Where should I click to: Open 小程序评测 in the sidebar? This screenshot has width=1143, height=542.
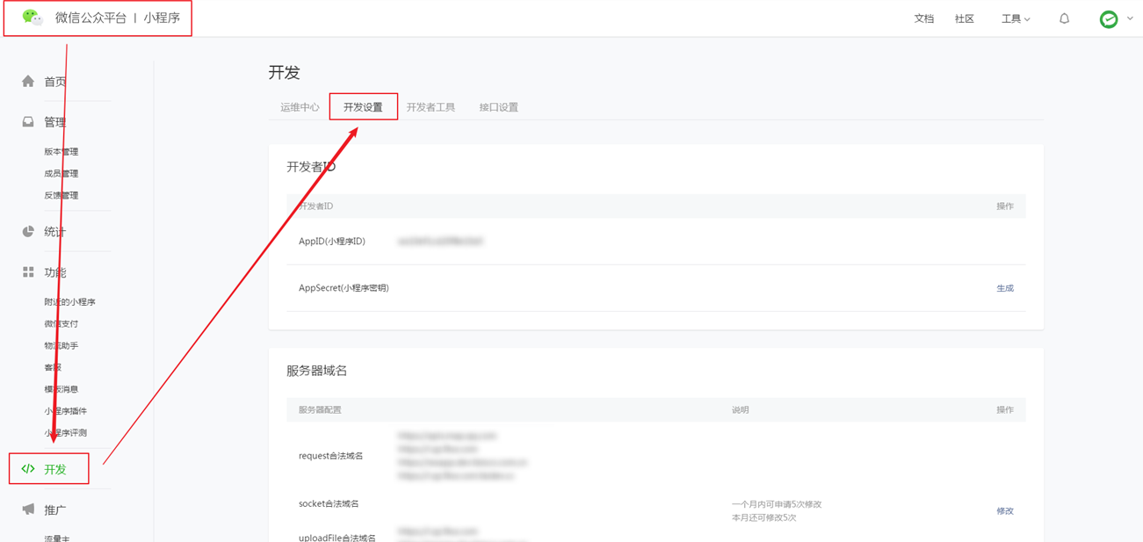tap(66, 433)
